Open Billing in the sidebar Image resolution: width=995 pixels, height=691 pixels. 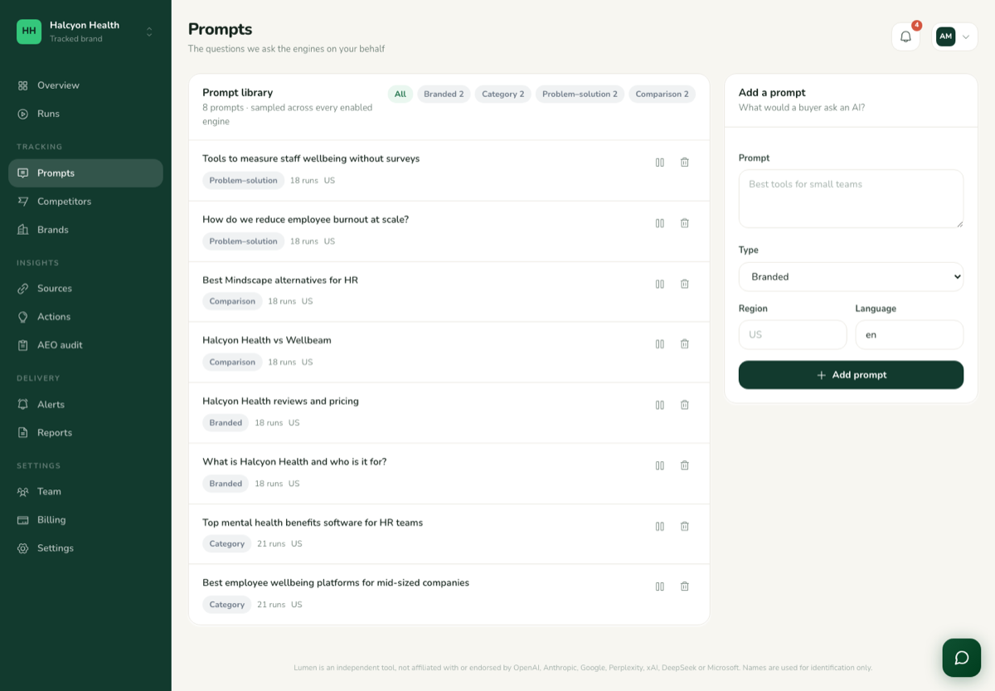pyautogui.click(x=85, y=520)
